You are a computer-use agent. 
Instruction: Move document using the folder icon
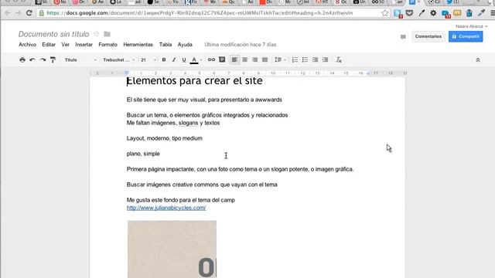point(107,34)
